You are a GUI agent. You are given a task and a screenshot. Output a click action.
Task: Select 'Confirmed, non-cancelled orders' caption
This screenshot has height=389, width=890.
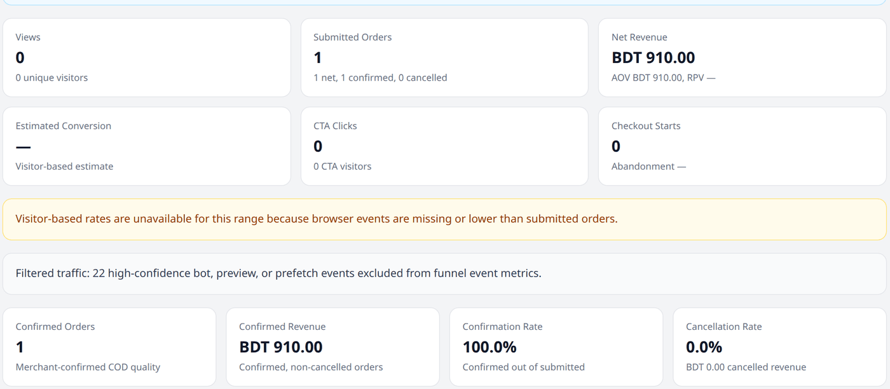(311, 367)
